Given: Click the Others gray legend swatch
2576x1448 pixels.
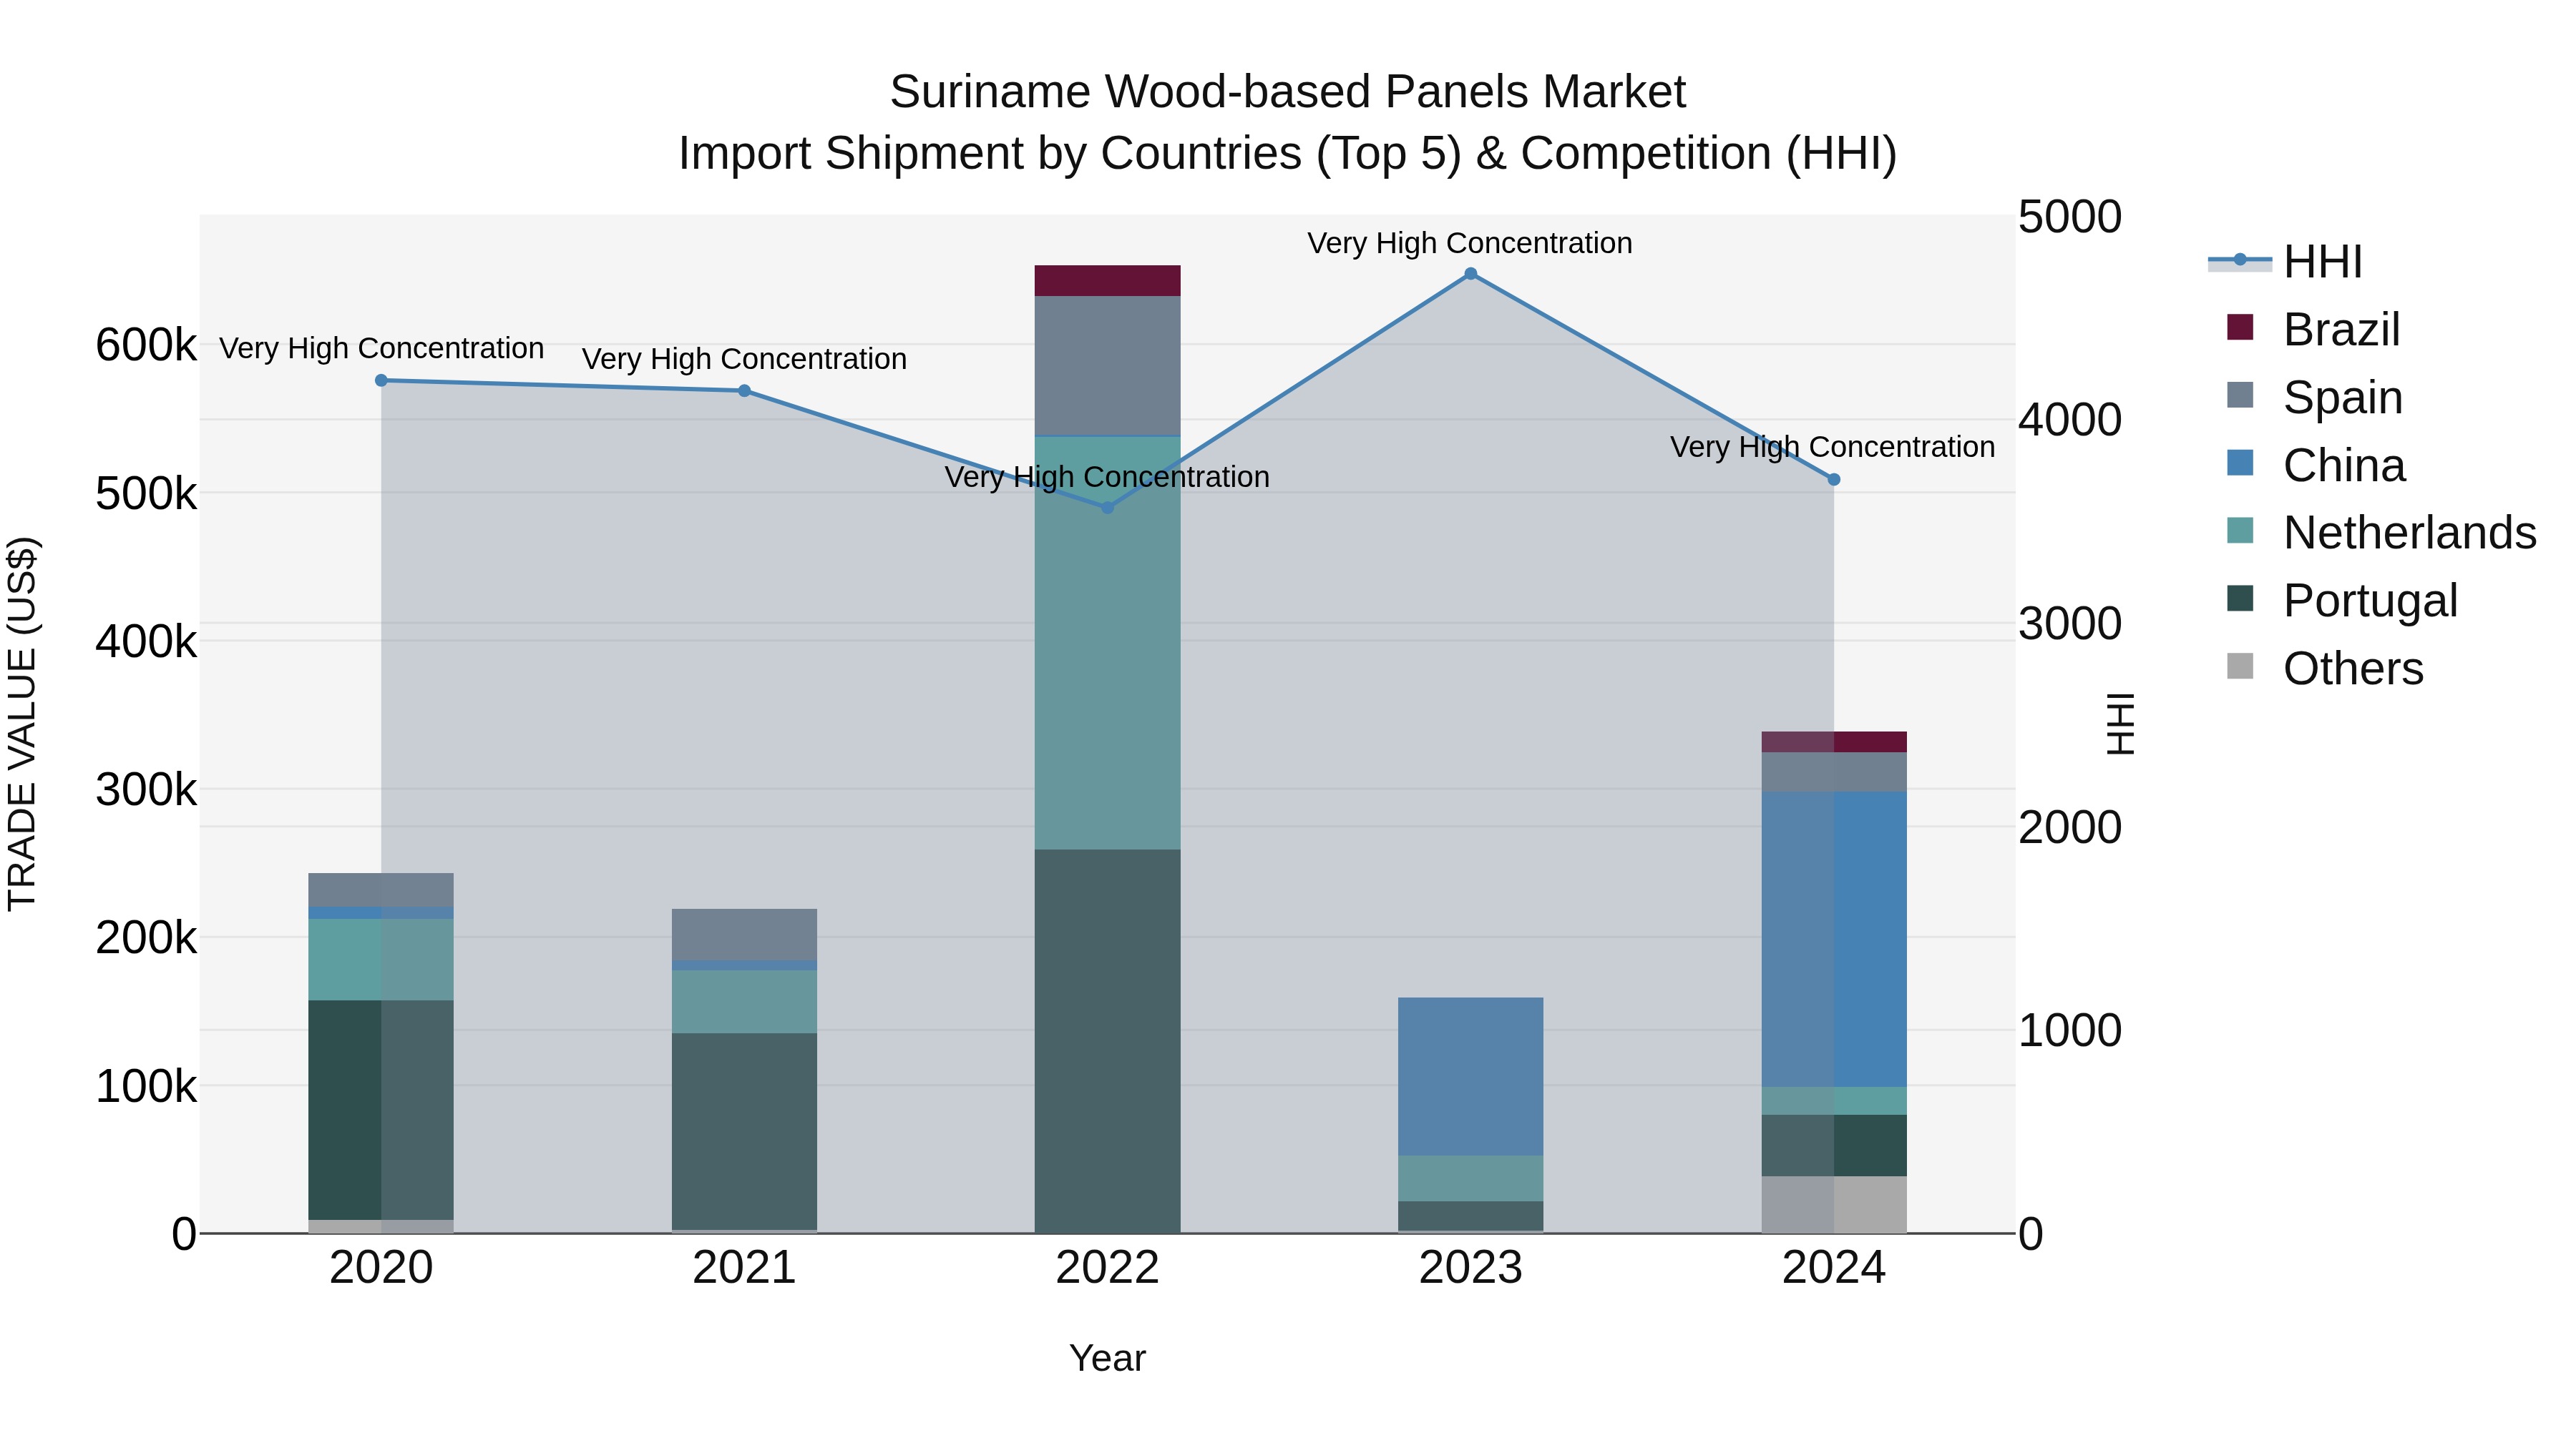Looking at the screenshot, I should pos(2240,666).
